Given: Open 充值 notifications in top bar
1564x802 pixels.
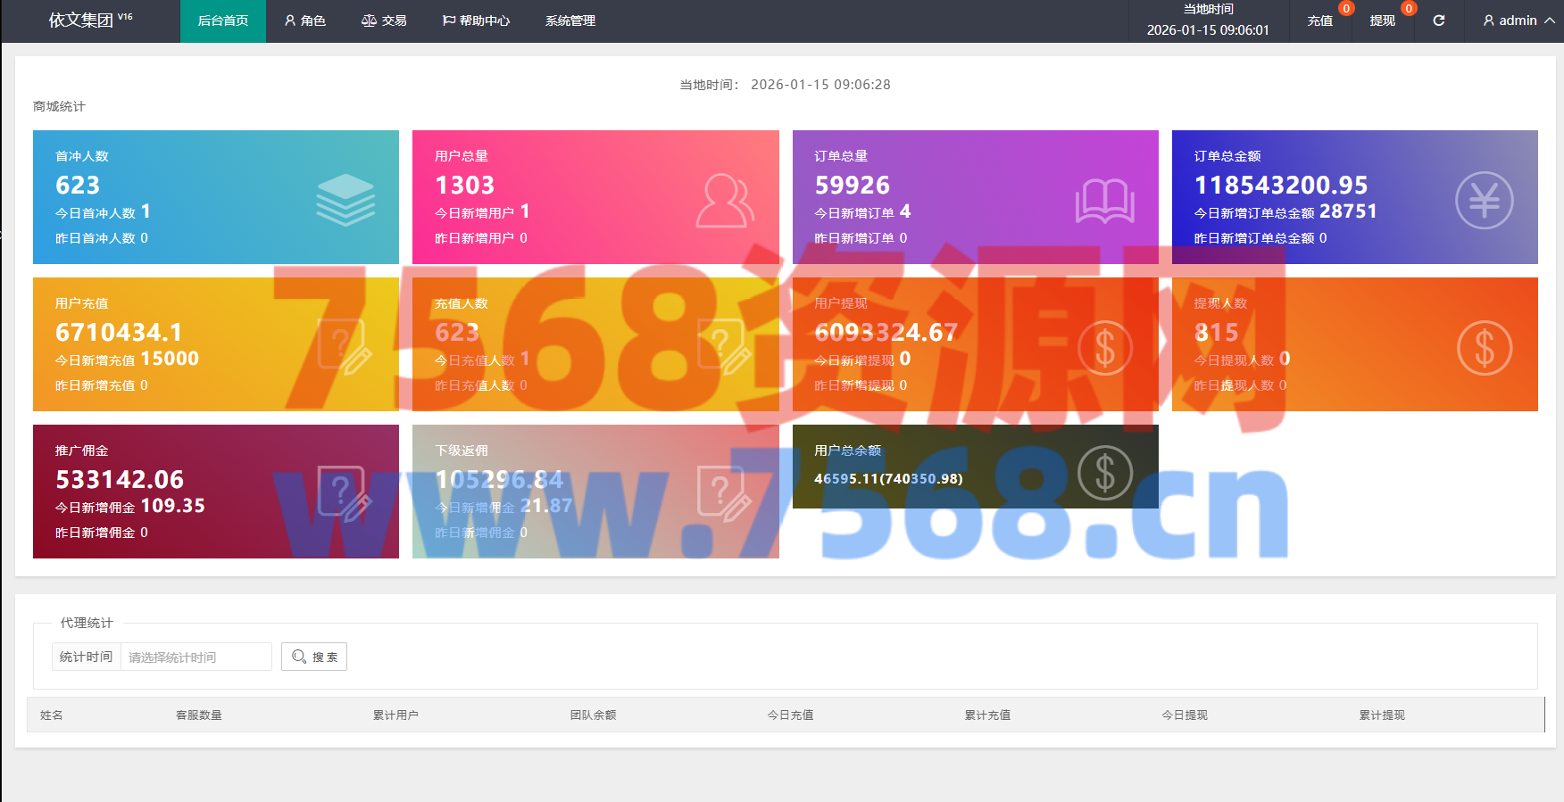Looking at the screenshot, I should pos(1319,21).
